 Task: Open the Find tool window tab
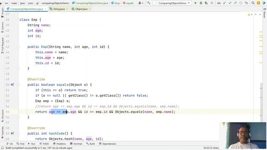point(20,144)
